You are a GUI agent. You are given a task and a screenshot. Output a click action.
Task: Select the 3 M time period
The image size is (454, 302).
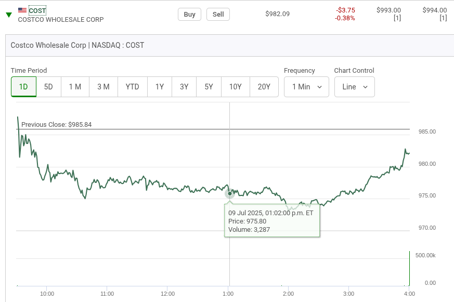pyautogui.click(x=103, y=87)
